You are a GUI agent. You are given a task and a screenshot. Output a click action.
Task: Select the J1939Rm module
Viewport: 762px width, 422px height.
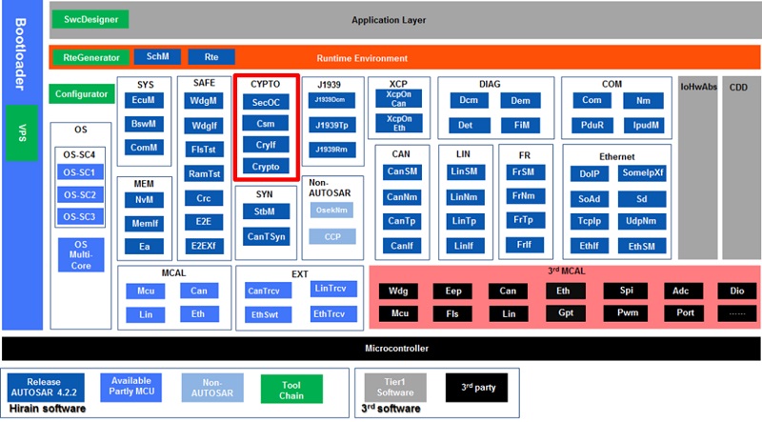point(331,150)
